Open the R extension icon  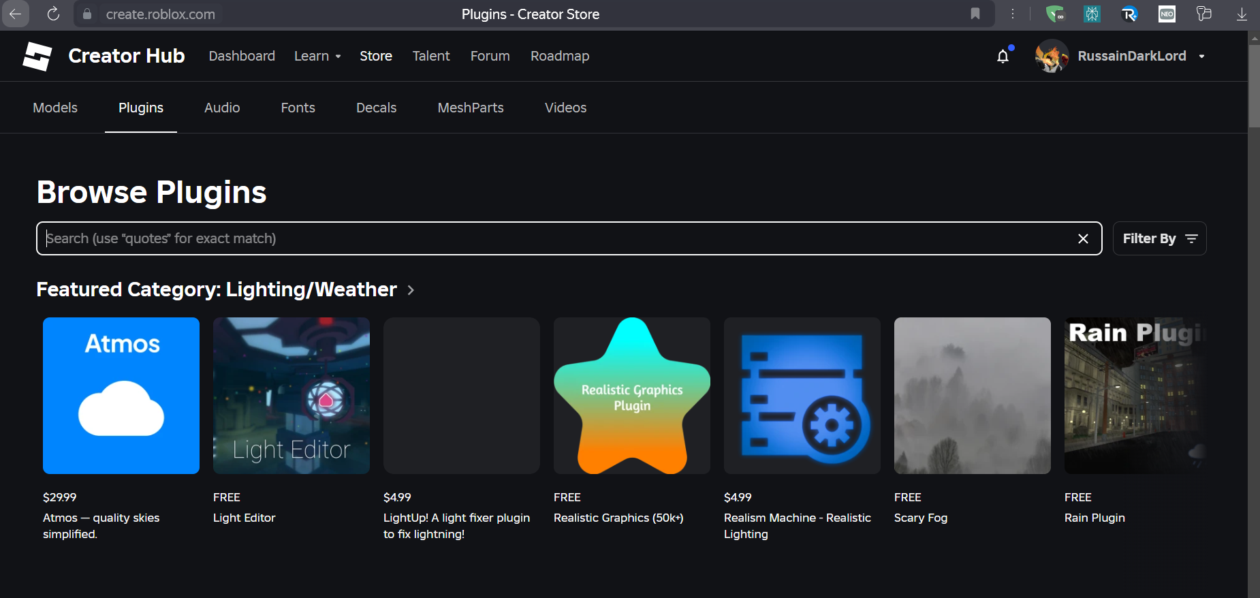(x=1129, y=14)
